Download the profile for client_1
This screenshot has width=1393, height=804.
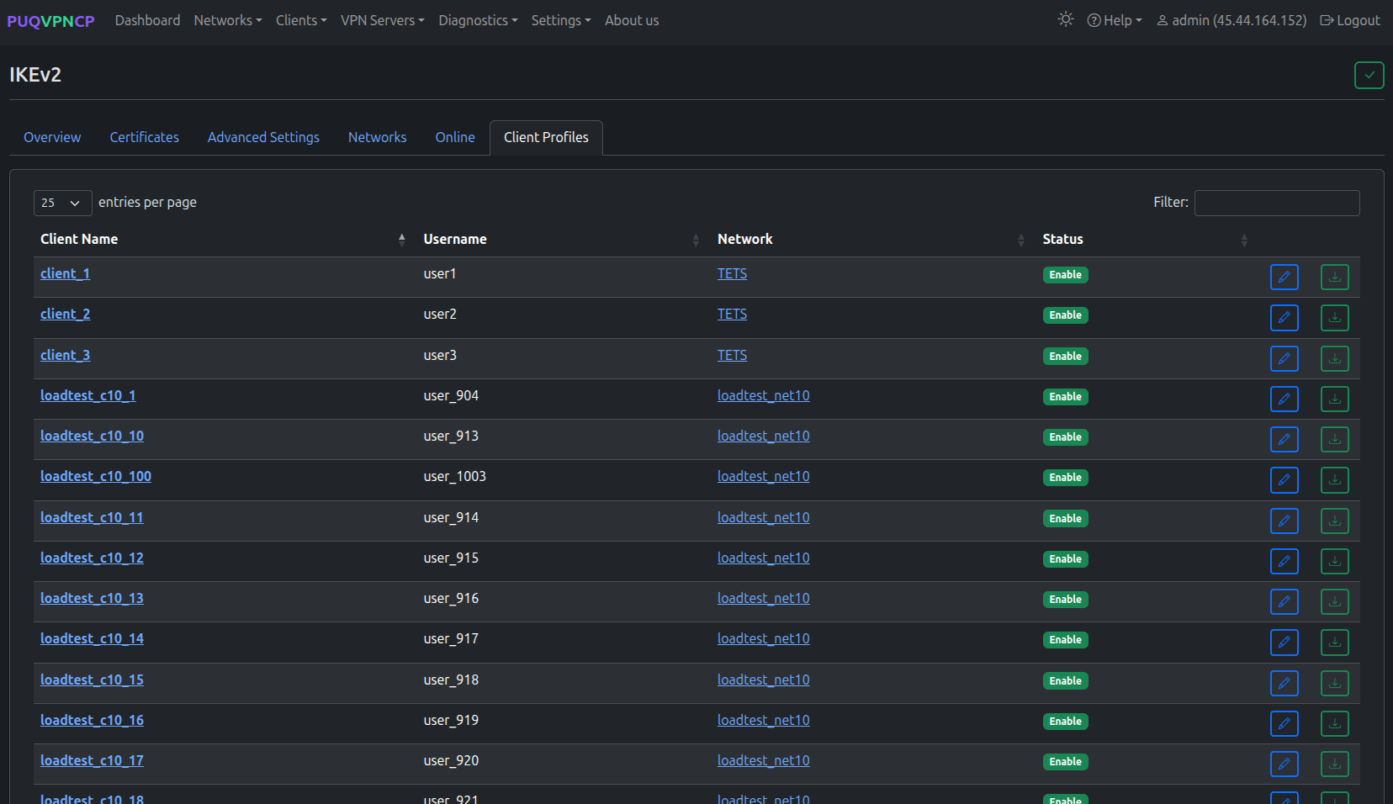[1334, 277]
